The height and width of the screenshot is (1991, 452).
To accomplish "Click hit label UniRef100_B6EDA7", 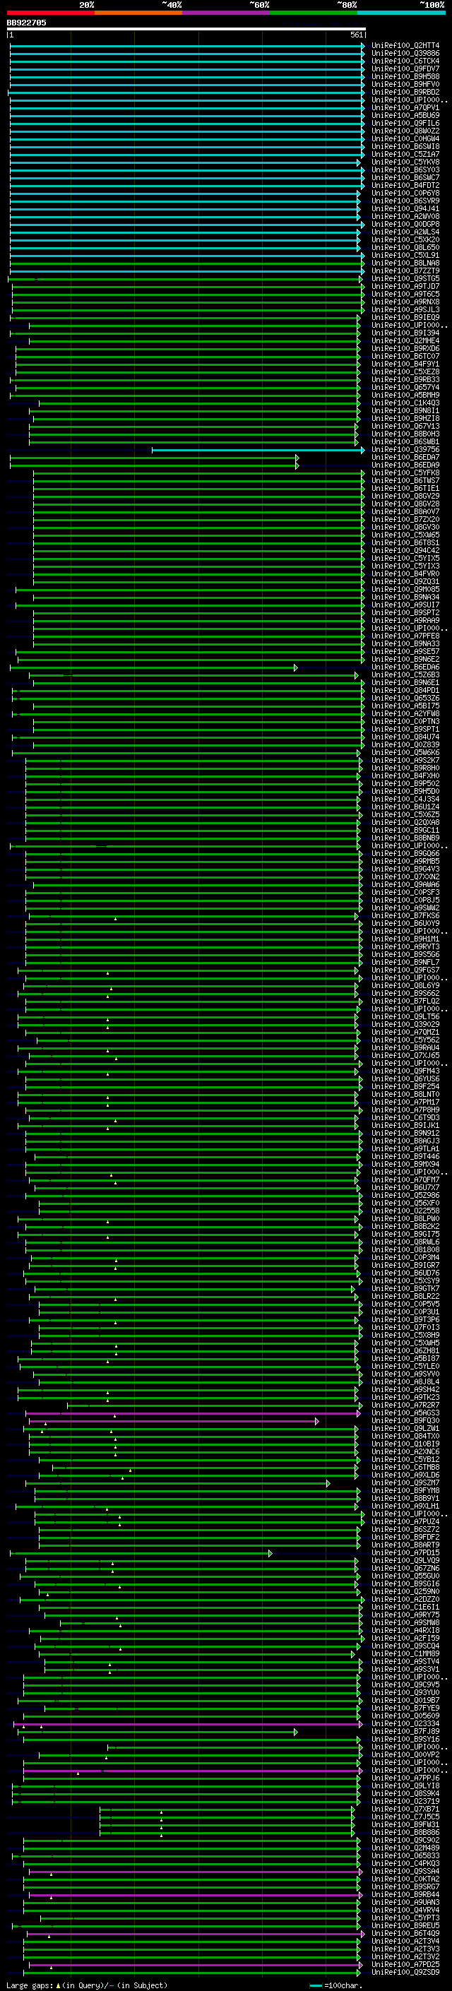I will coord(405,458).
